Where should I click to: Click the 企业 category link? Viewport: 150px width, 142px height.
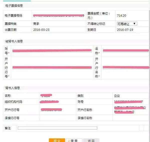point(117,96)
